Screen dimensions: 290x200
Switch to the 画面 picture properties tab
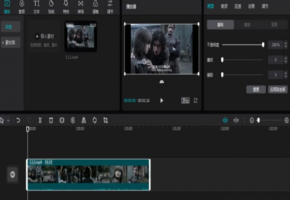pyautogui.click(x=211, y=7)
